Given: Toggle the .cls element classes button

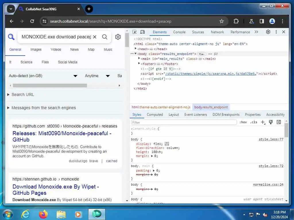Looking at the screenshot, I should click(254, 122).
